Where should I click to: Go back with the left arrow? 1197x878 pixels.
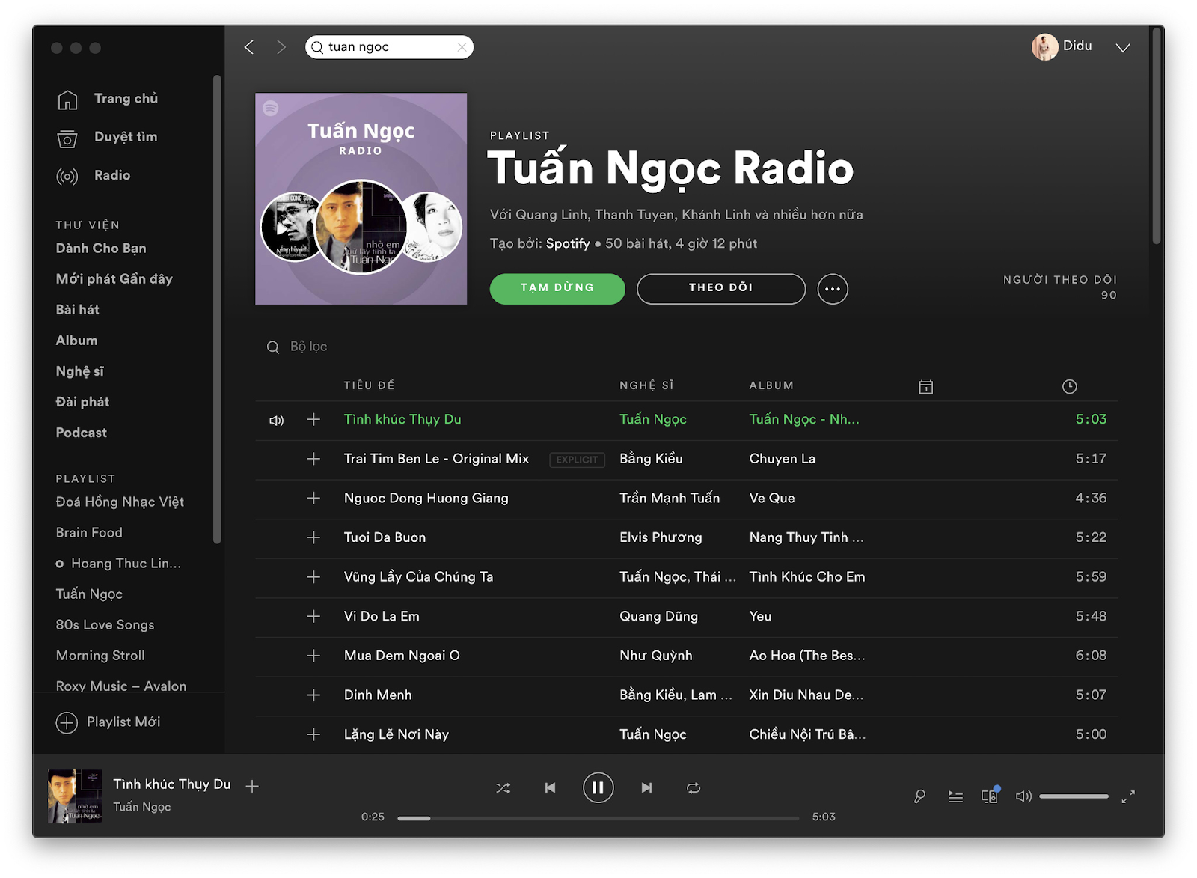click(x=249, y=47)
